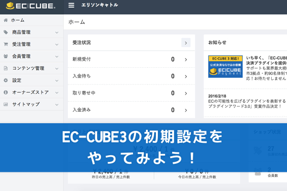Click the EC-CUBE logo

coord(31,6)
